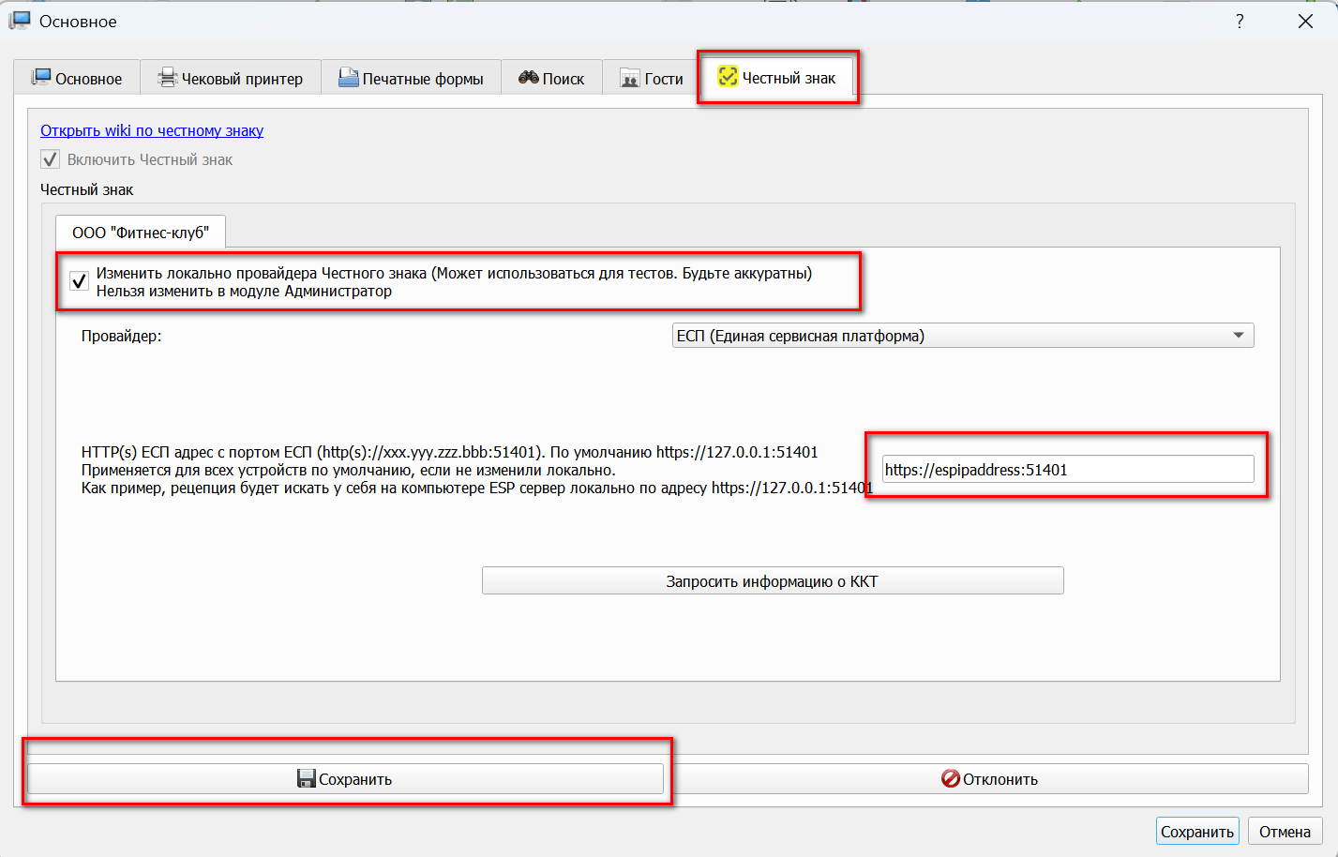Switch to the Поиск tab

coord(551,78)
